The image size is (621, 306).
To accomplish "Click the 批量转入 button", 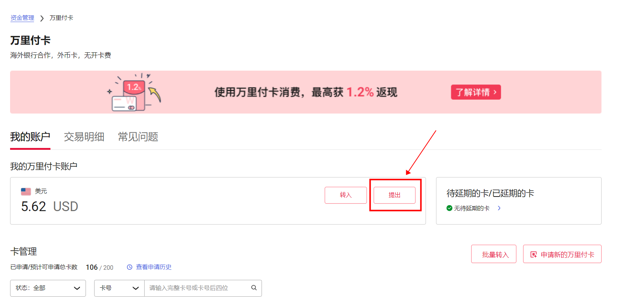I will (494, 254).
